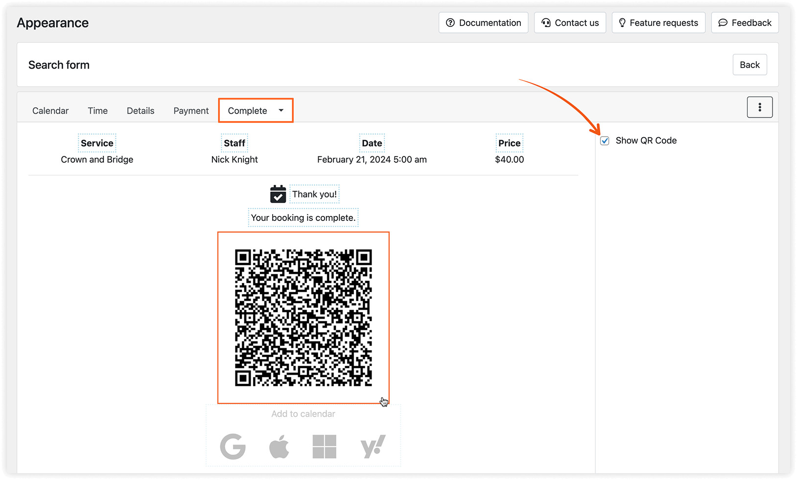Screen dimensions: 797x480
Task: Click the Add to calendar caption
Action: (x=303, y=414)
